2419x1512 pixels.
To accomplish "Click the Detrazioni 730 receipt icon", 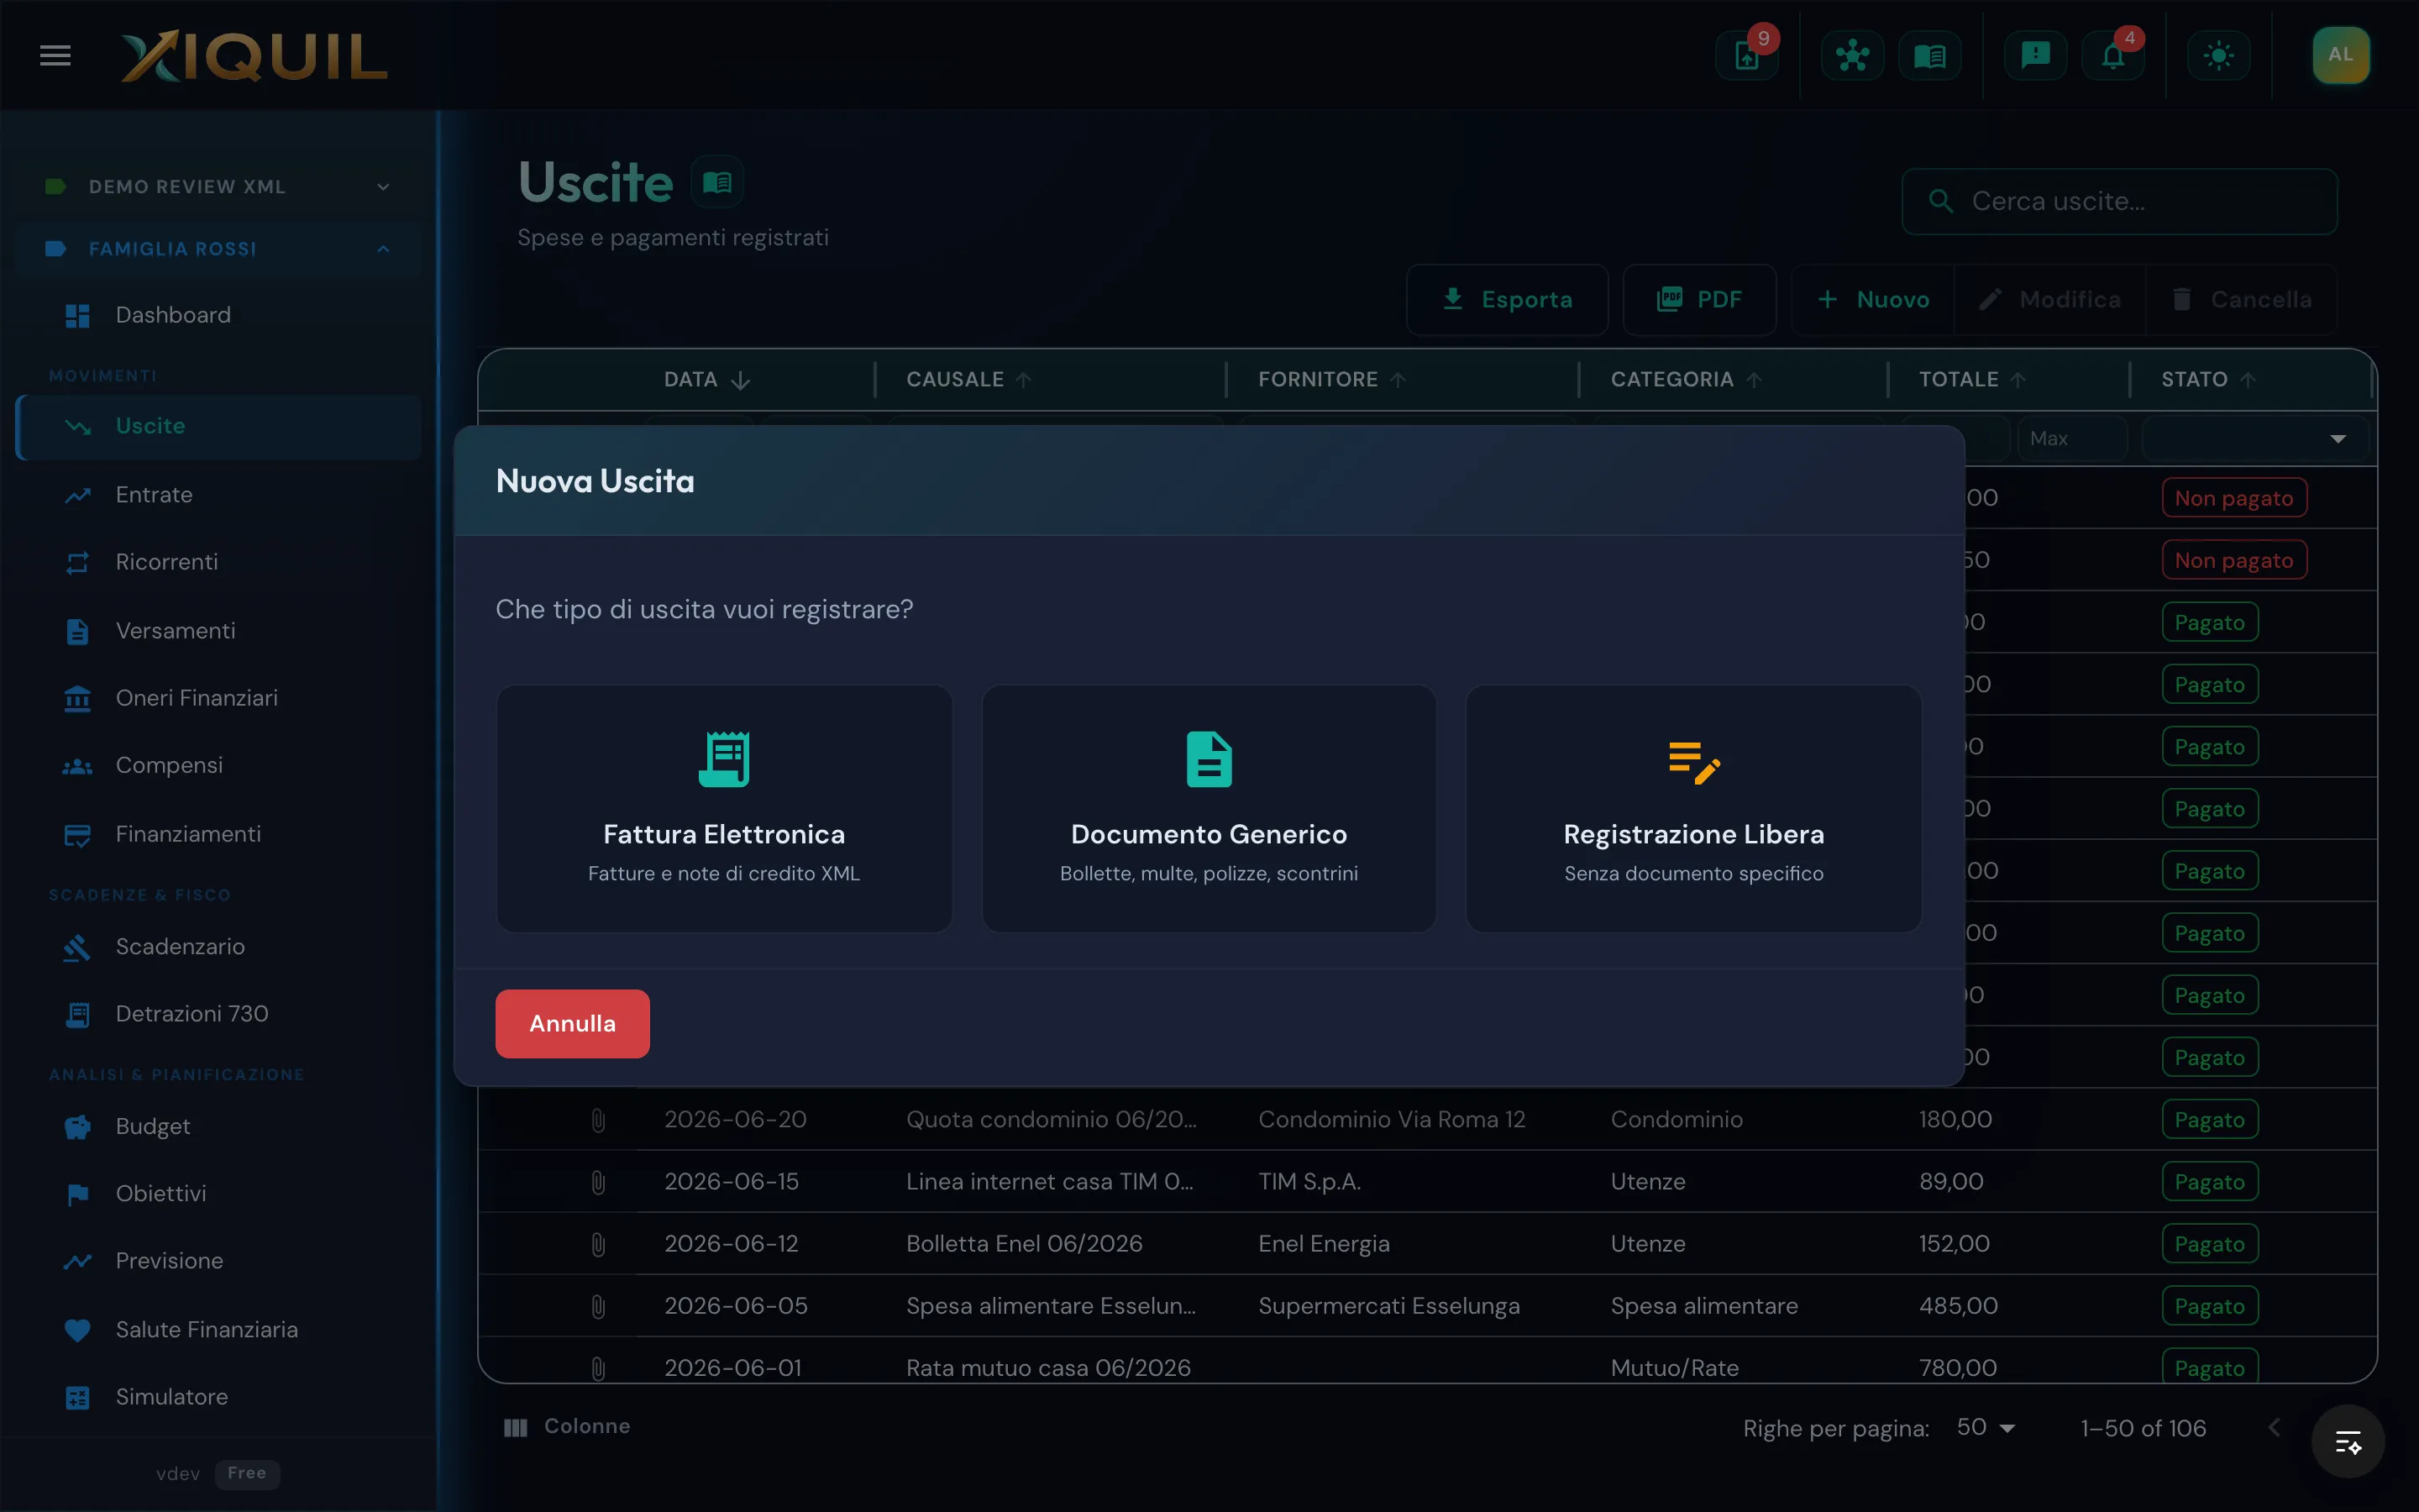I will (x=77, y=1015).
